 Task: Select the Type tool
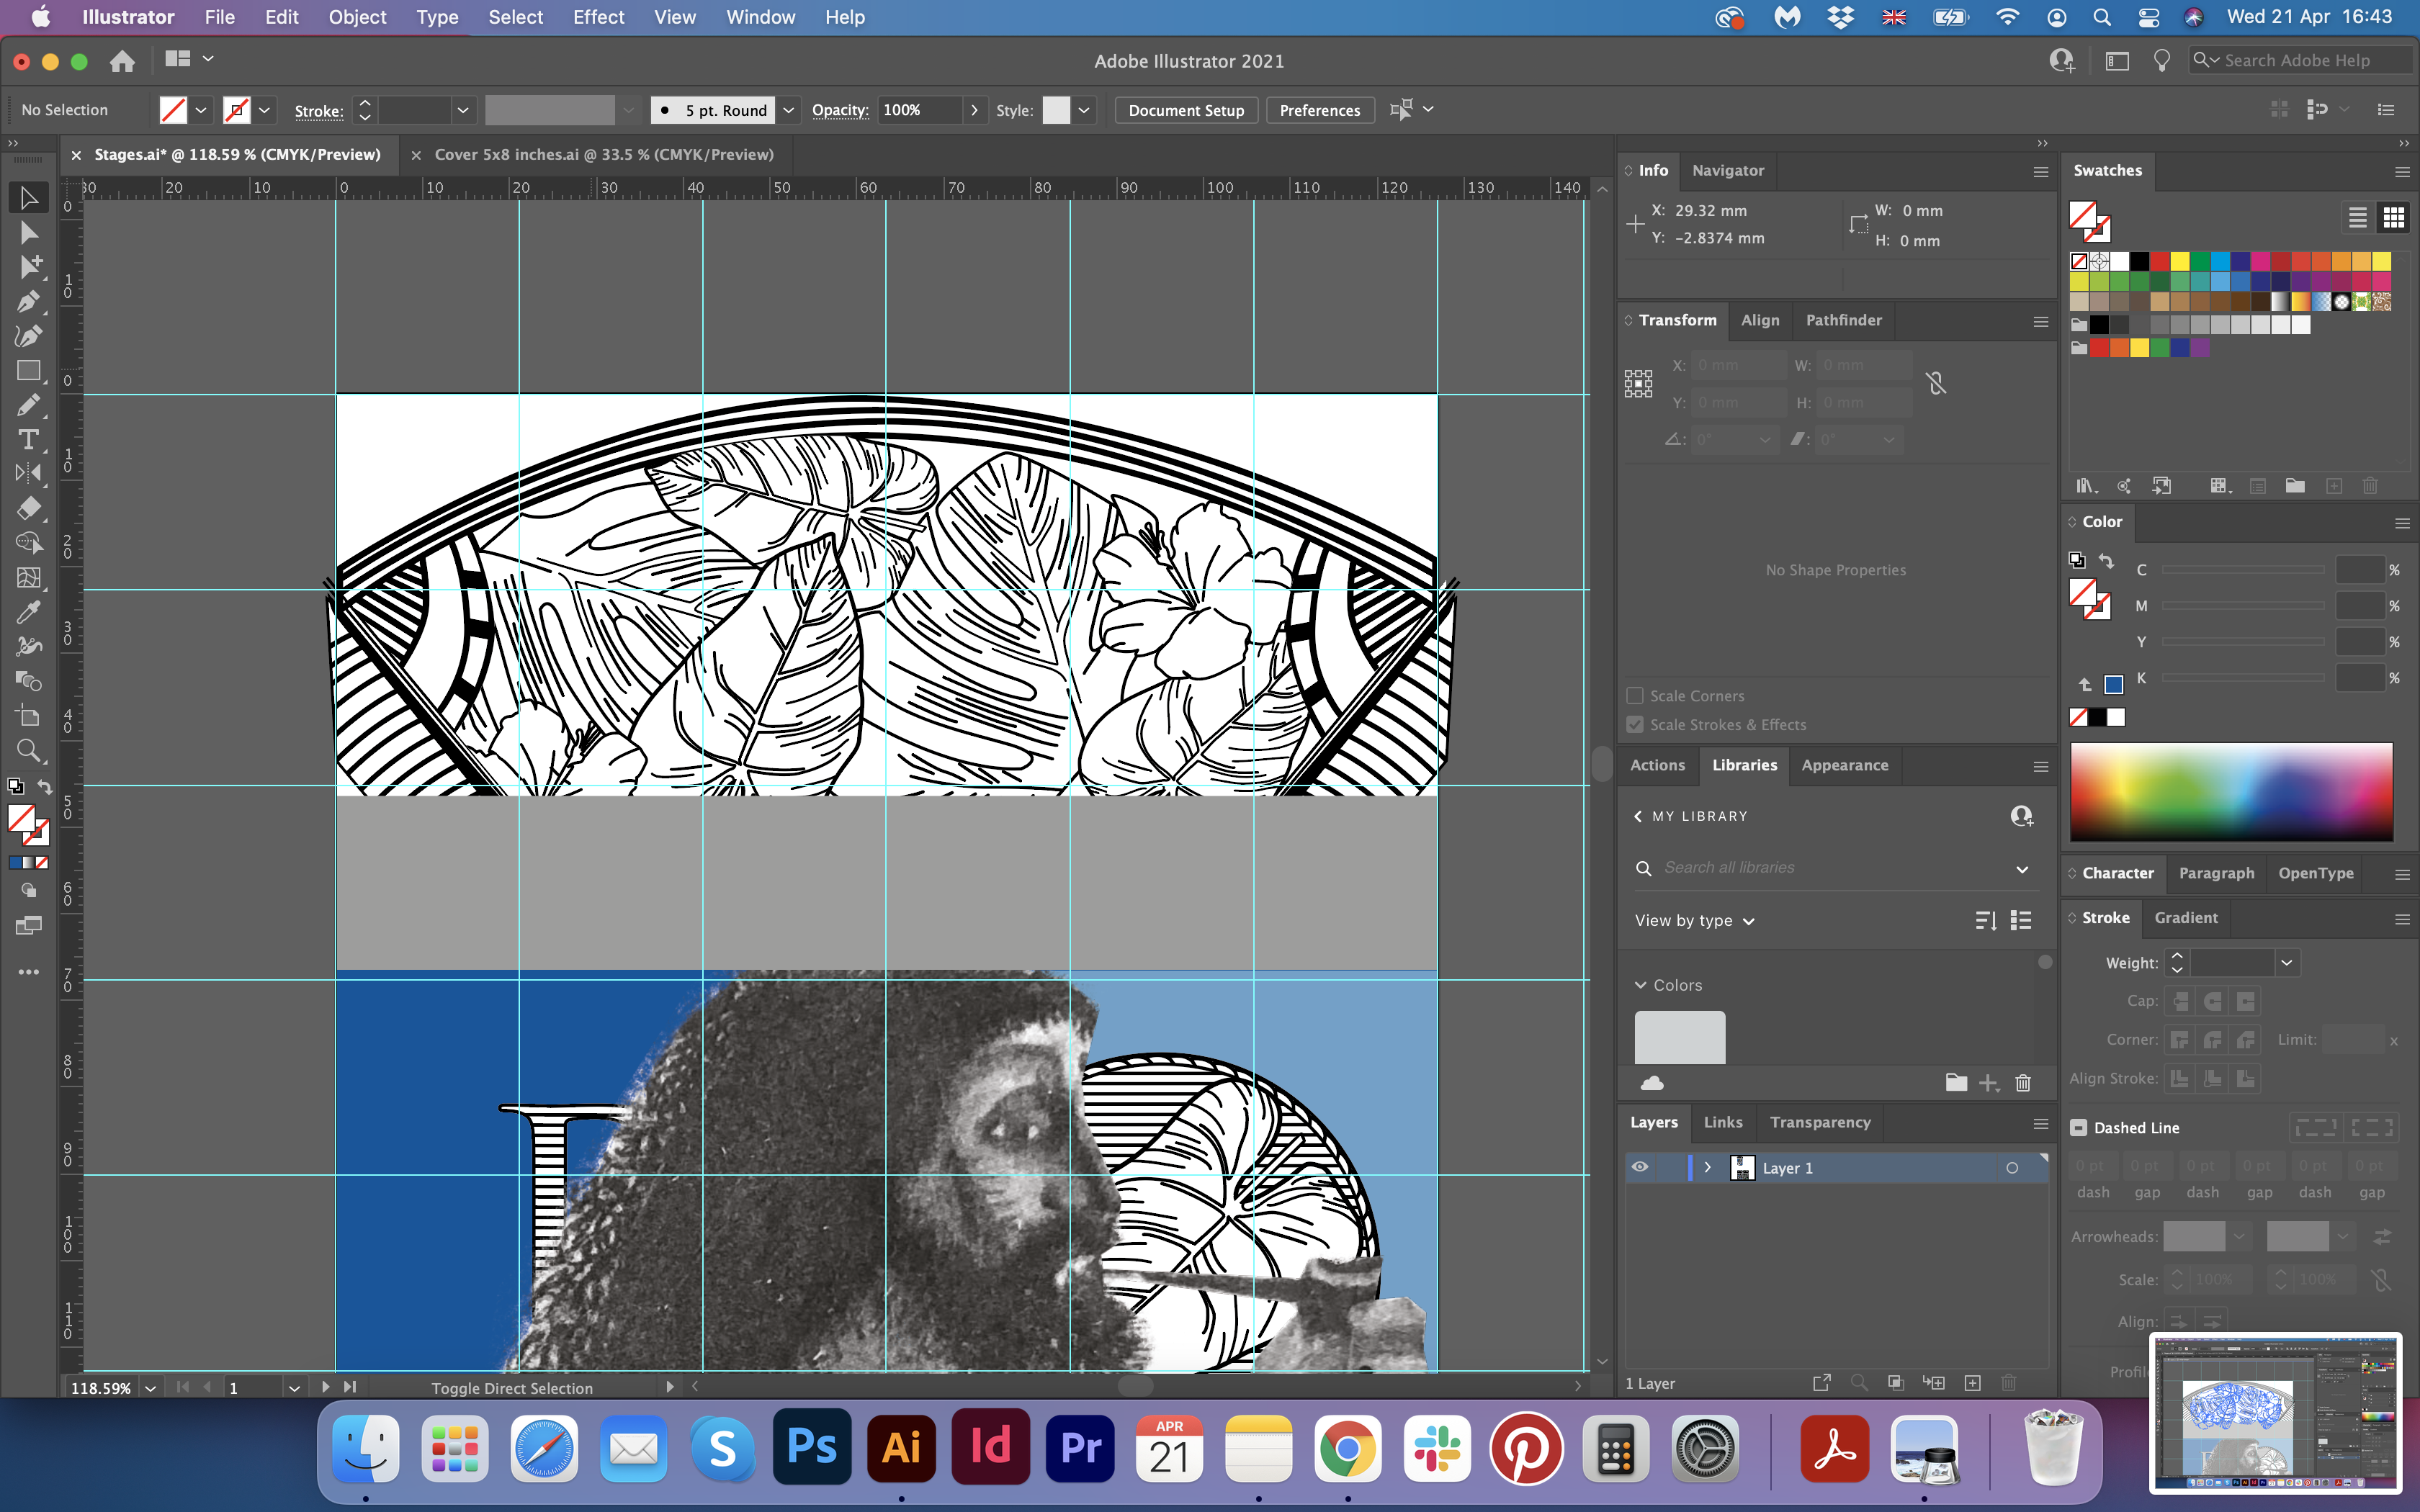[x=28, y=440]
